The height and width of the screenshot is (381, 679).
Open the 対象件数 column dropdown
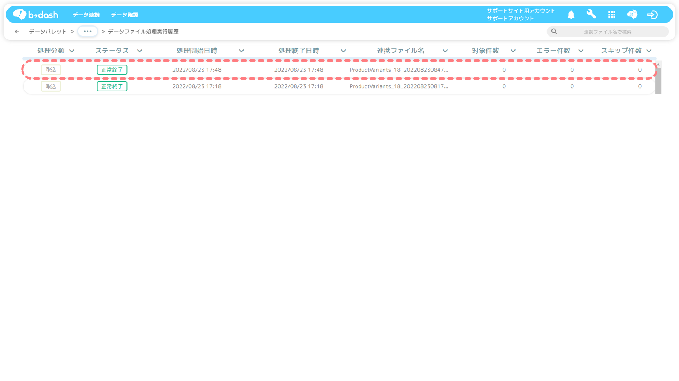(x=513, y=51)
